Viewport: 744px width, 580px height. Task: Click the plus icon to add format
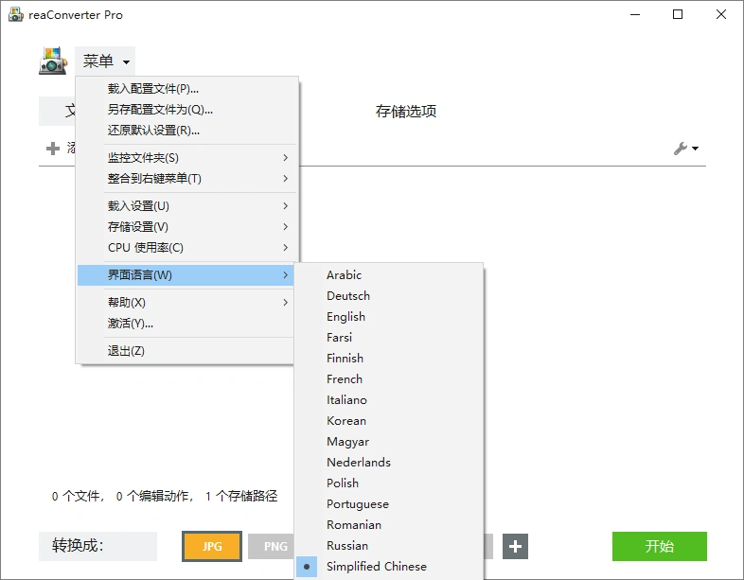(515, 546)
